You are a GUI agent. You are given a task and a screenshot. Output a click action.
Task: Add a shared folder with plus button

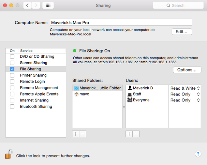coord(76,134)
